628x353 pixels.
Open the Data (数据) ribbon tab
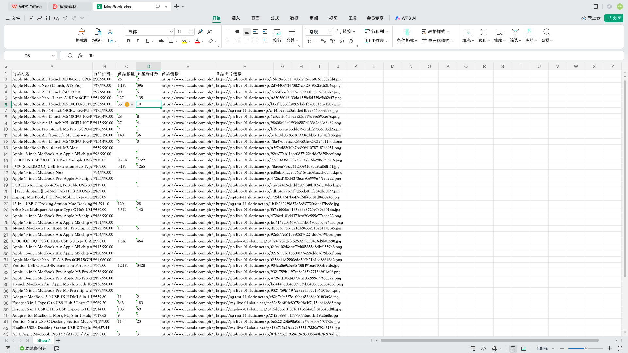294,18
